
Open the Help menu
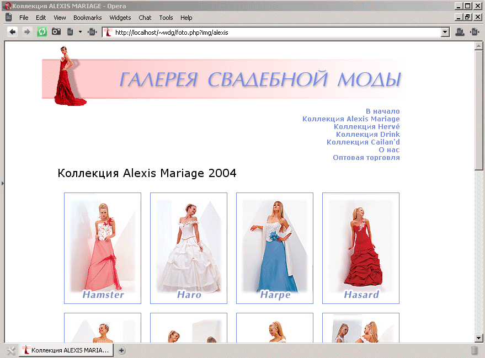point(186,18)
